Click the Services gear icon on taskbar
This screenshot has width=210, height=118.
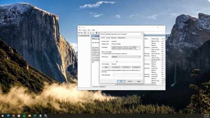point(46,116)
